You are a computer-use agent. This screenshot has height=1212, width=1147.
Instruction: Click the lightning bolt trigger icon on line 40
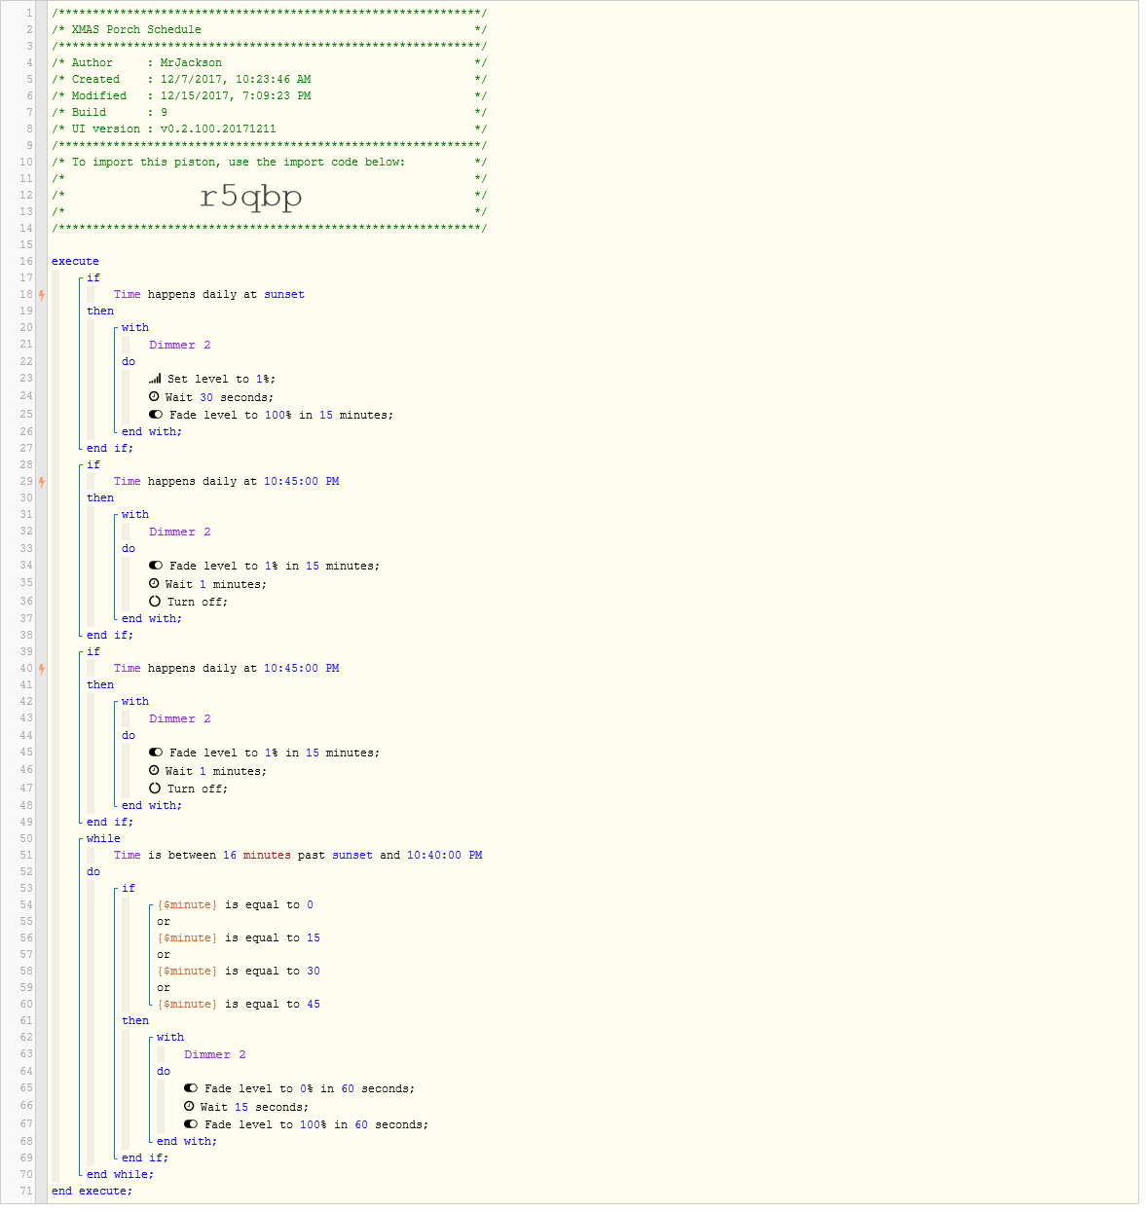click(42, 668)
